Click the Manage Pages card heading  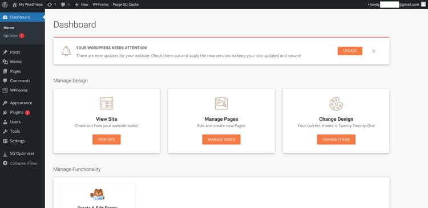pyautogui.click(x=221, y=119)
